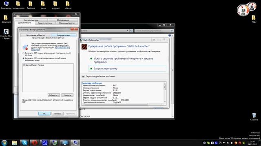This screenshot has width=261, height=146.
Task: Select the FAIL! folder on desktop
Action: (x=254, y=19)
